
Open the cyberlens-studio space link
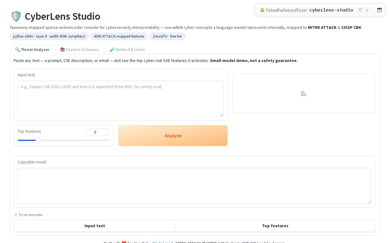coord(331,10)
